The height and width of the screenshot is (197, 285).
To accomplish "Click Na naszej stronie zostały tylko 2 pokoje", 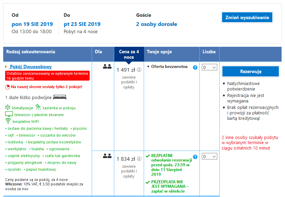I will click(x=47, y=87).
